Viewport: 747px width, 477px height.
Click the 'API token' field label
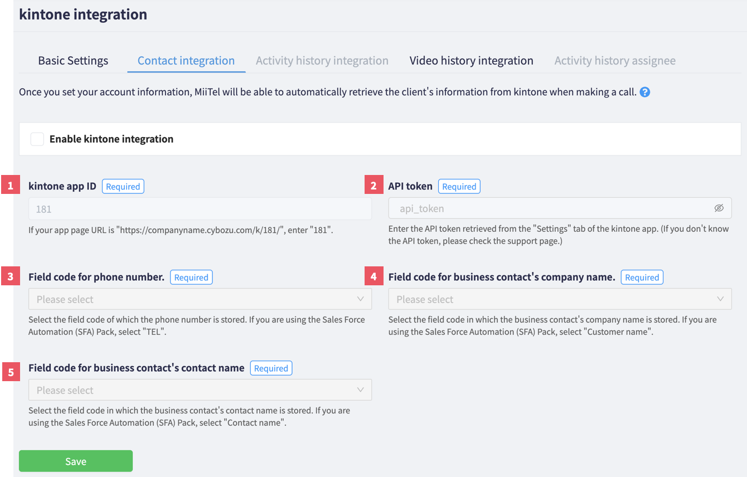point(410,187)
